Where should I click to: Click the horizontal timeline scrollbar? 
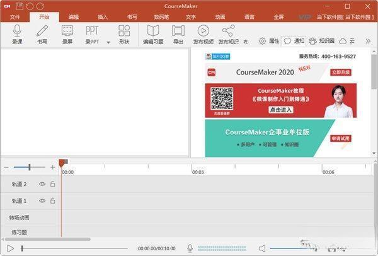(47, 240)
